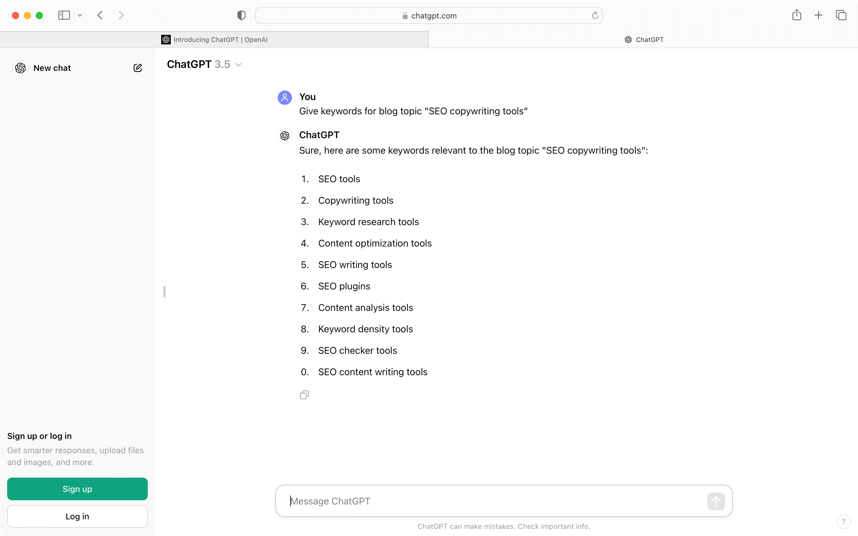The width and height of the screenshot is (858, 536).
Task: Toggle the Safari sidebar icon
Action: pyautogui.click(x=64, y=15)
